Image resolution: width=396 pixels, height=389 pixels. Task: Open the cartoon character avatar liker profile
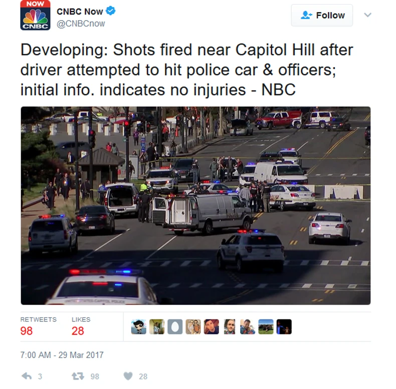coord(139,327)
